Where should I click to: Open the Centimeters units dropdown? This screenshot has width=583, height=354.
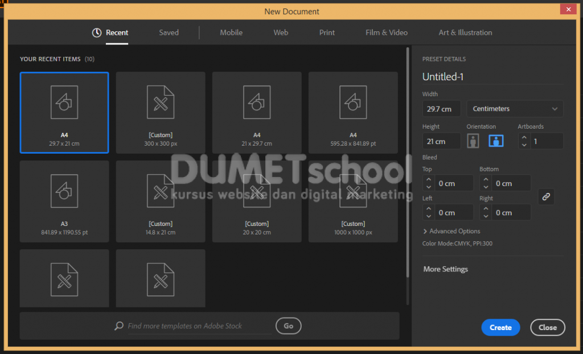coord(515,109)
